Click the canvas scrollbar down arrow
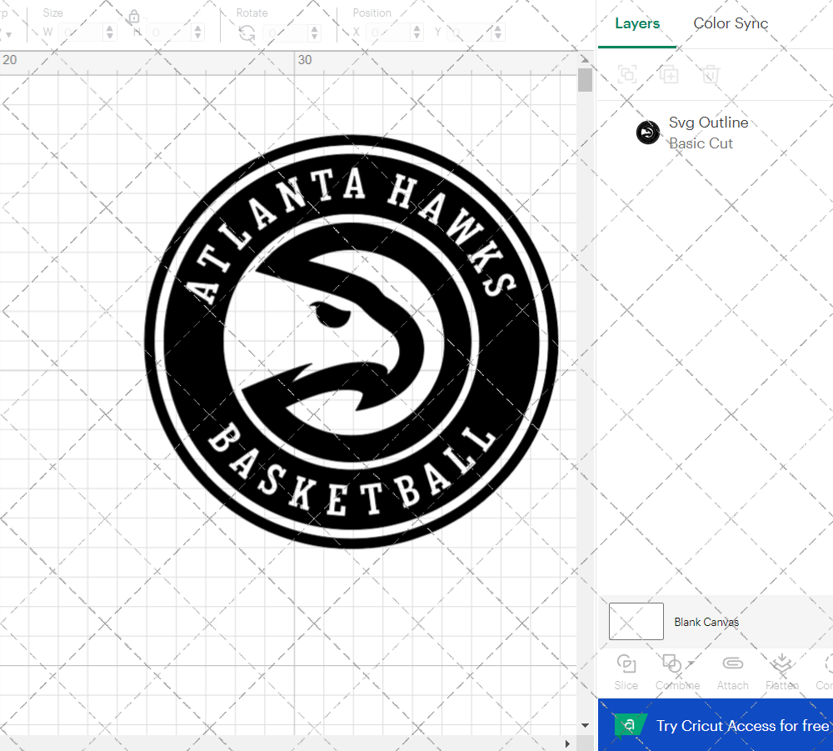833x751 pixels. click(585, 726)
